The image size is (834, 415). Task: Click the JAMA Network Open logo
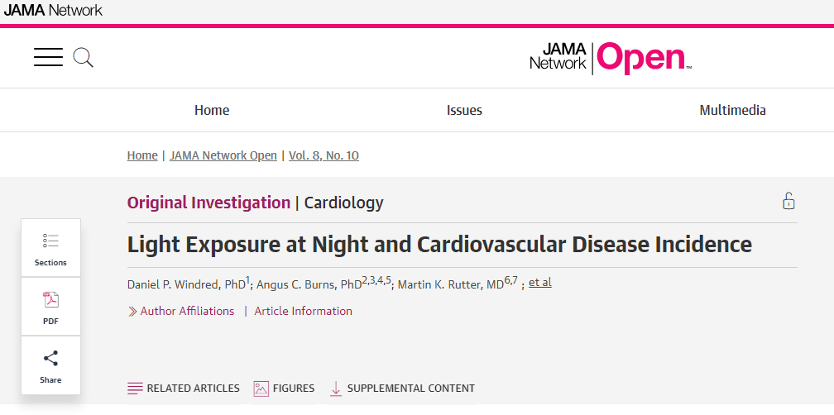coord(611,57)
